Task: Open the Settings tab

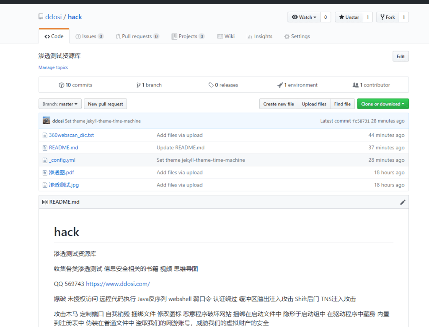Action: (x=297, y=36)
